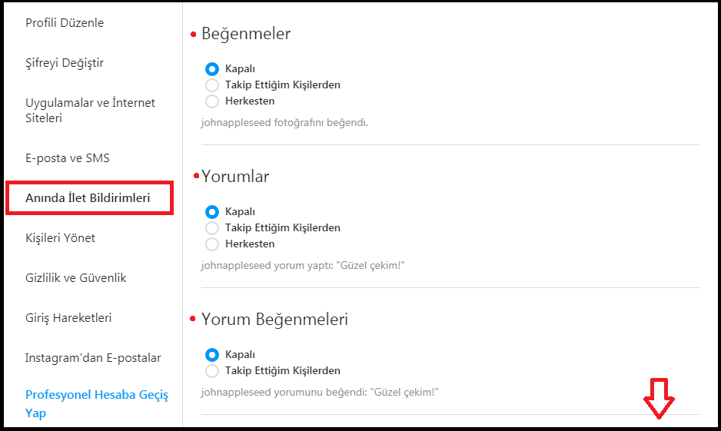Open Instagram'dan E-postalar section
This screenshot has height=431, width=721.
coord(93,358)
